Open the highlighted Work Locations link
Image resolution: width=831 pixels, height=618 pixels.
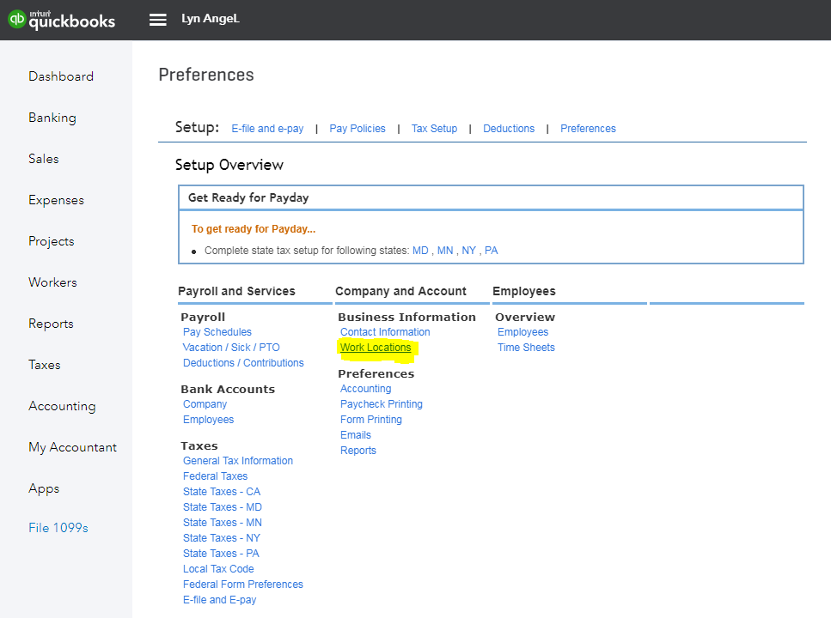376,347
